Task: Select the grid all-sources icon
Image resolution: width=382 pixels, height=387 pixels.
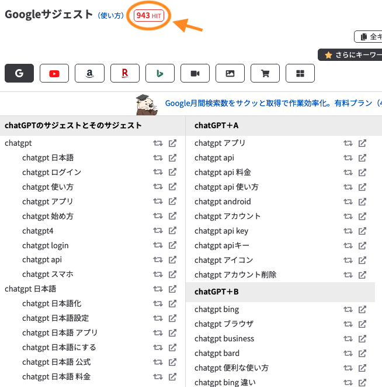Action: pos(300,73)
